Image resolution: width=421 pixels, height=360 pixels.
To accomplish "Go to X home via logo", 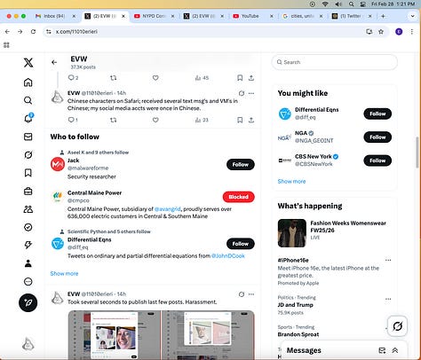I will coord(28,62).
